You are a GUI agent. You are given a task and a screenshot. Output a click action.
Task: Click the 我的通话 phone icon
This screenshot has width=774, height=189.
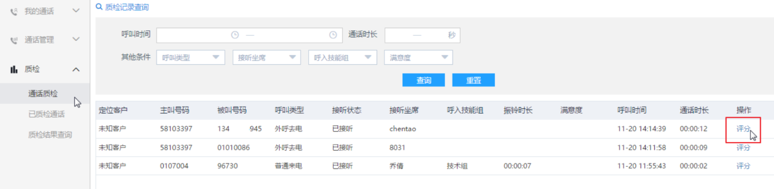coord(14,11)
